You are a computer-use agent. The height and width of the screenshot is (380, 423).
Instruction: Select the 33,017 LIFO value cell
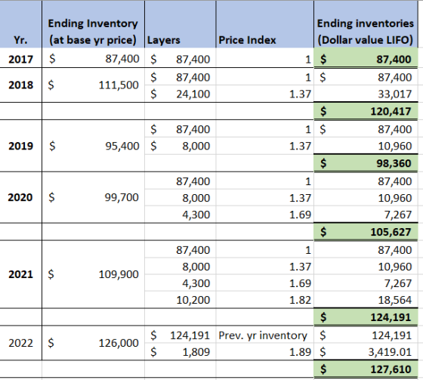tap(366, 94)
